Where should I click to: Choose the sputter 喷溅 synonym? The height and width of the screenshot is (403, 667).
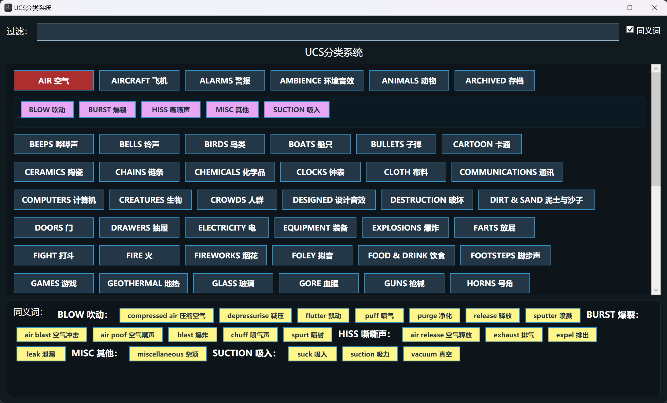coord(553,315)
